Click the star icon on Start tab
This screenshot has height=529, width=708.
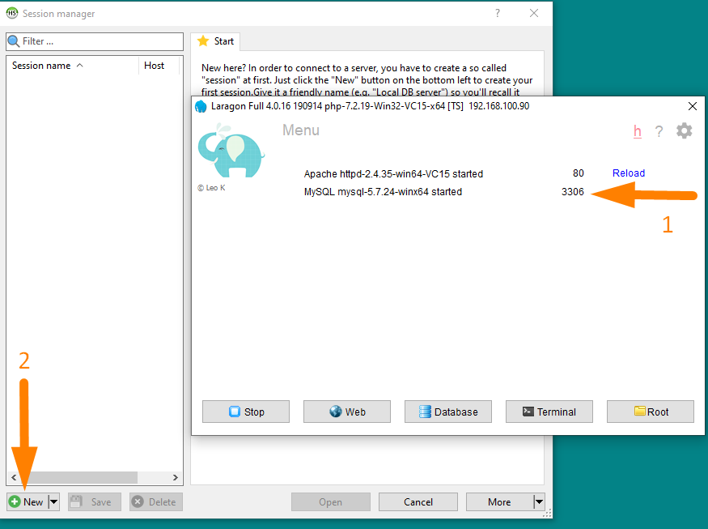pyautogui.click(x=203, y=41)
